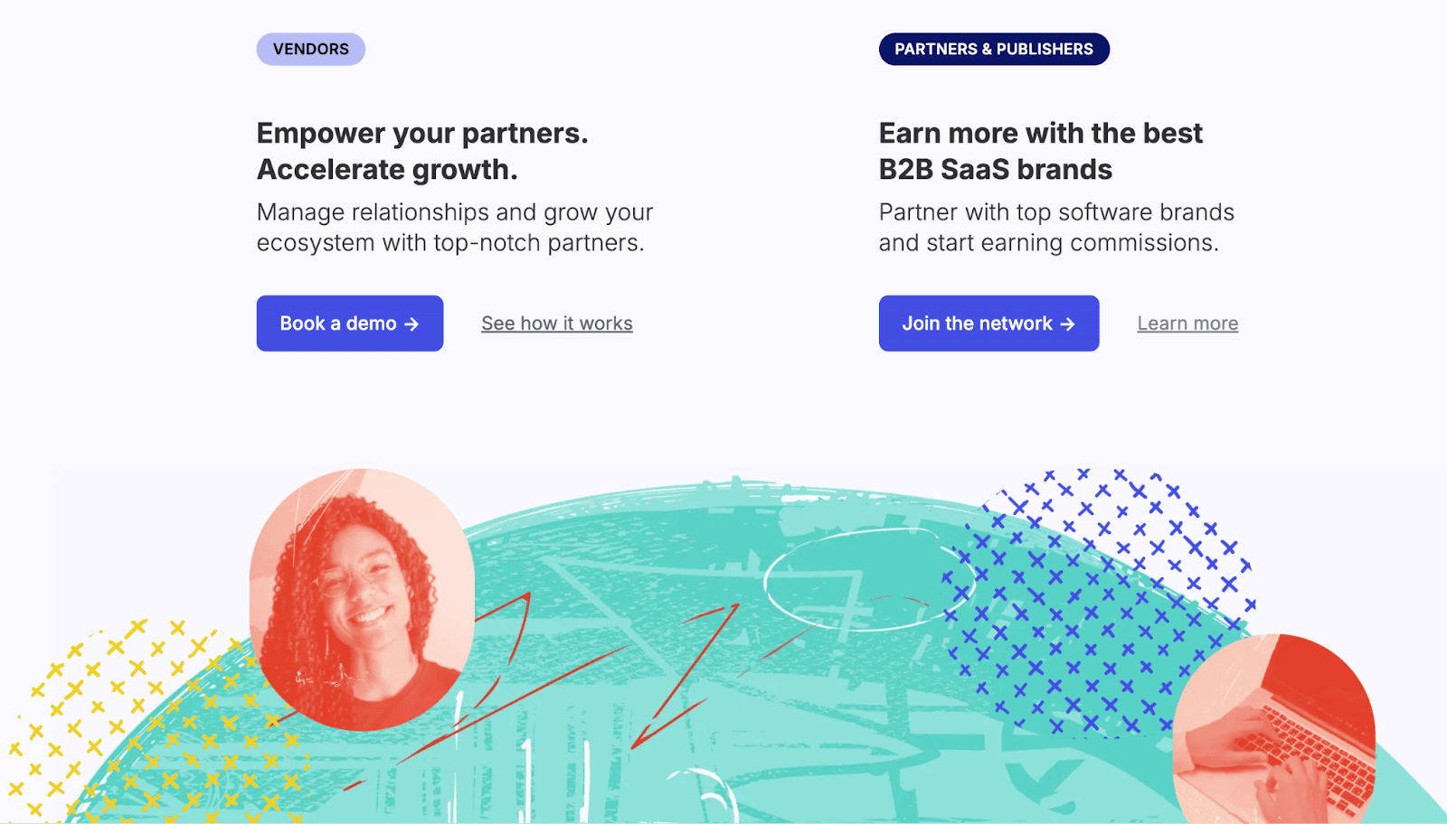Screen dimensions: 1447x824
Task: Click the arrow icon in Join the network
Action: (x=1067, y=323)
